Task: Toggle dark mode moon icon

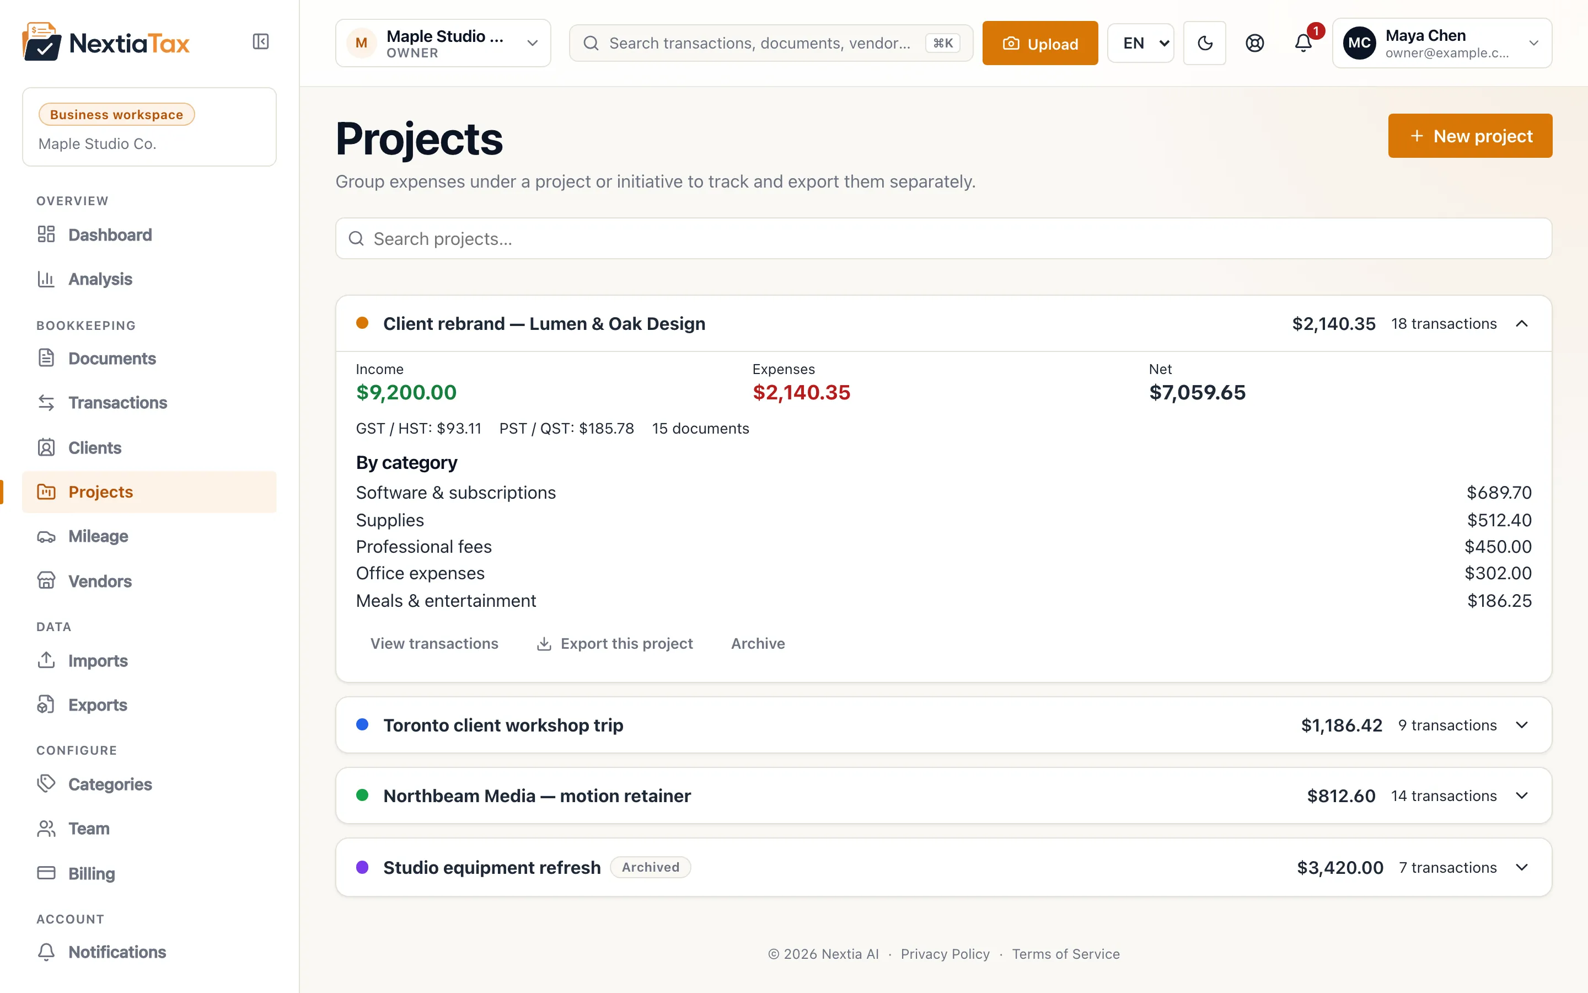Action: click(x=1205, y=44)
